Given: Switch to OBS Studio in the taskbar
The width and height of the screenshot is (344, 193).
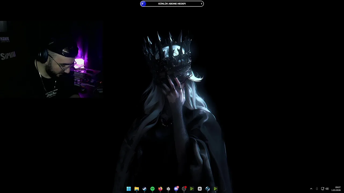Looking at the screenshot, I should click(x=184, y=189).
